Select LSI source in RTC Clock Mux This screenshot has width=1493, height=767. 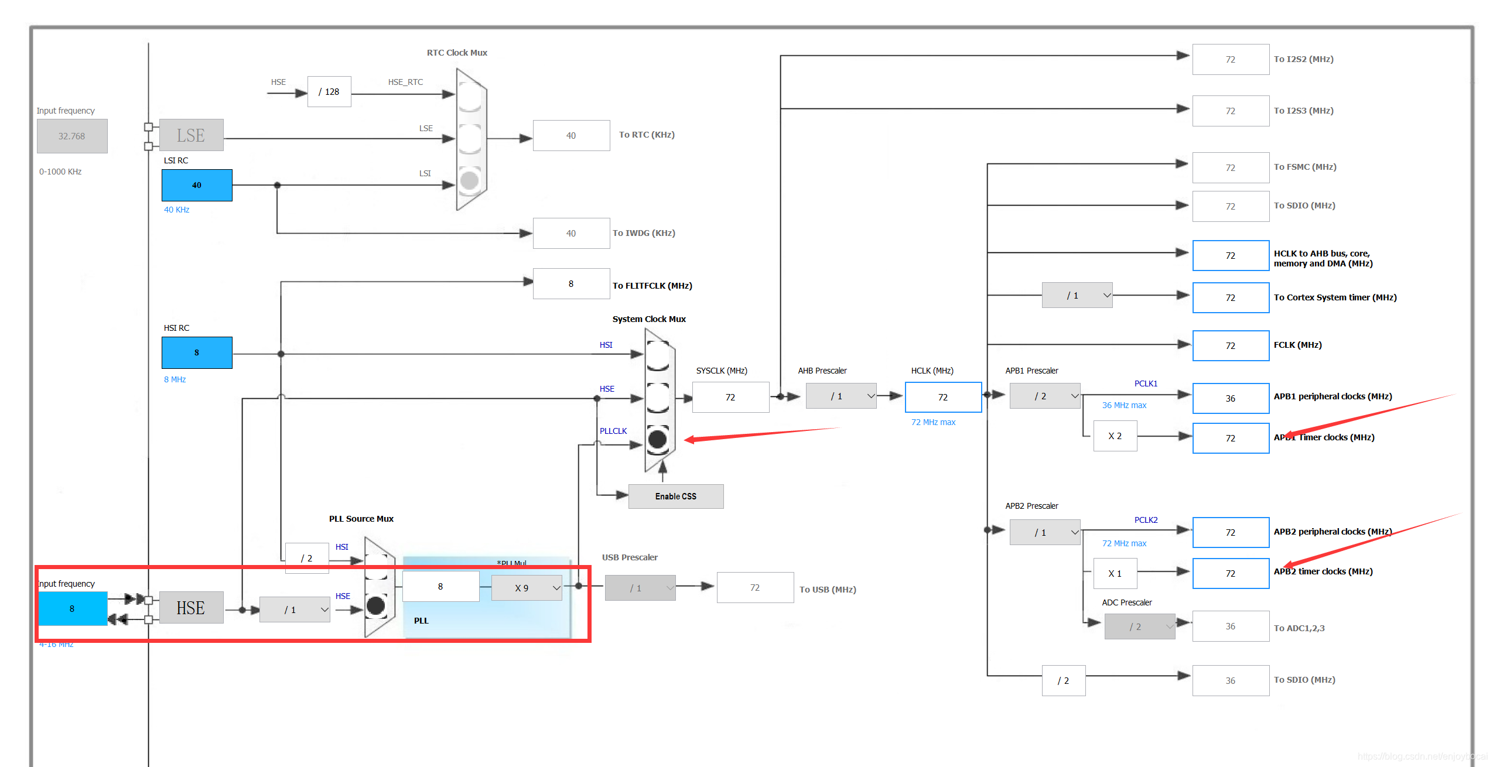pyautogui.click(x=470, y=180)
